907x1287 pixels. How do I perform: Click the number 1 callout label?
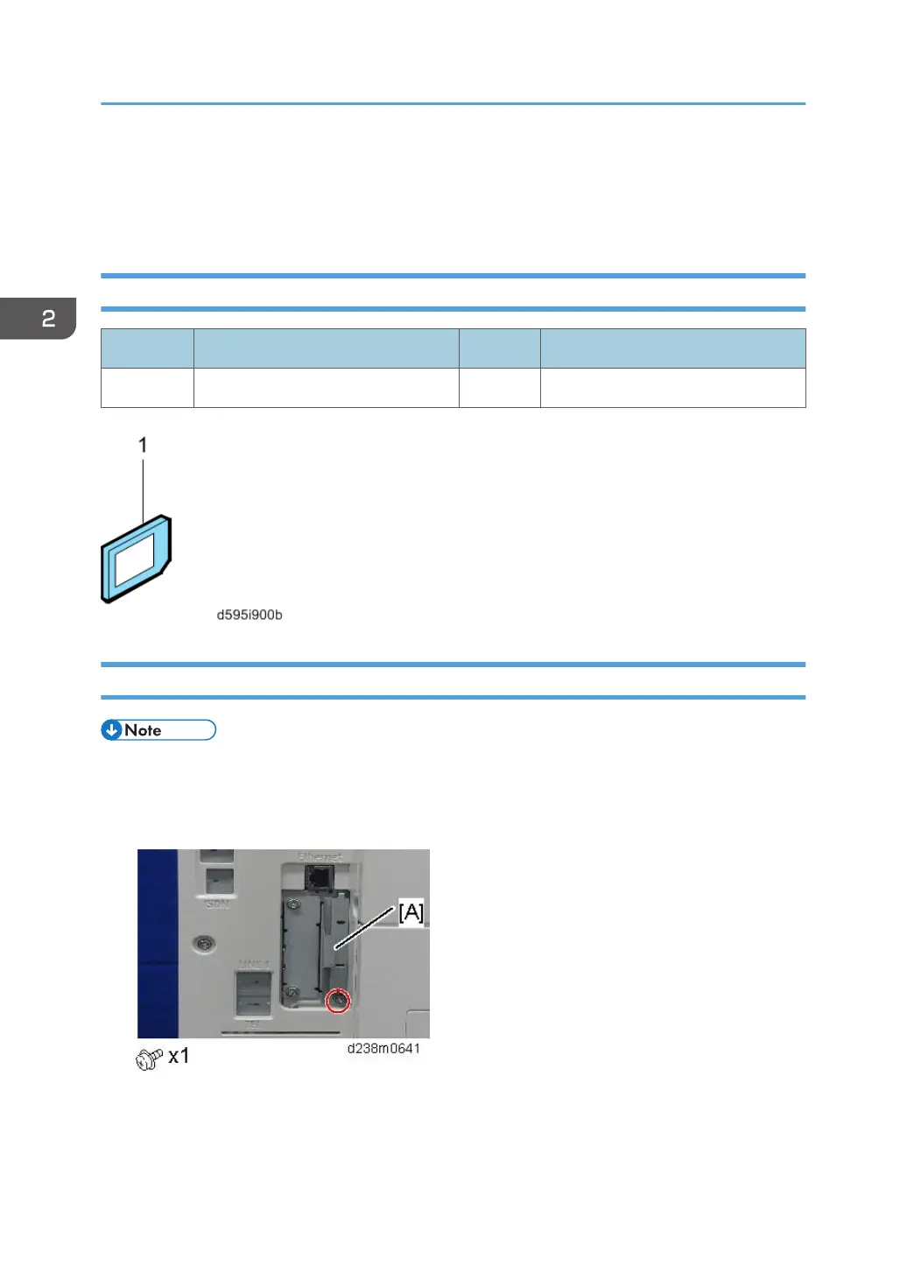(143, 446)
